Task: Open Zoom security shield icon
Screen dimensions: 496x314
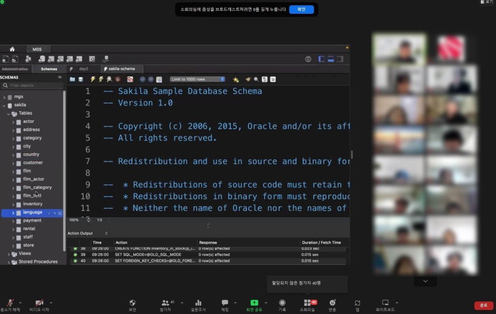Action: (x=132, y=303)
